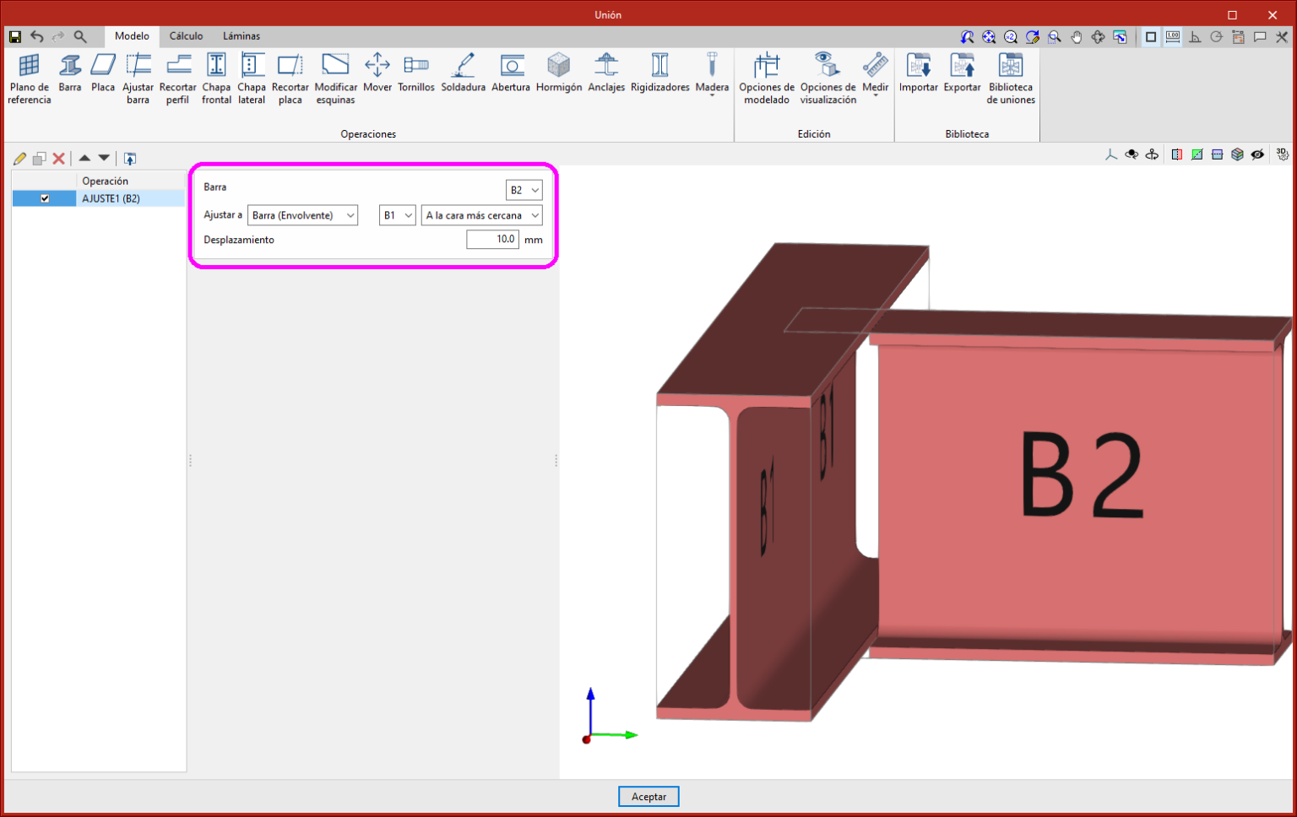Open the Láminas tab

click(x=241, y=36)
